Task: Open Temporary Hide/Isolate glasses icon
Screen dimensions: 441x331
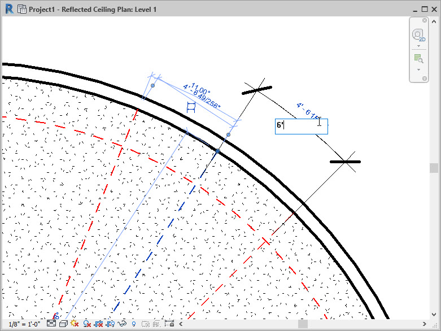Action: 122,324
